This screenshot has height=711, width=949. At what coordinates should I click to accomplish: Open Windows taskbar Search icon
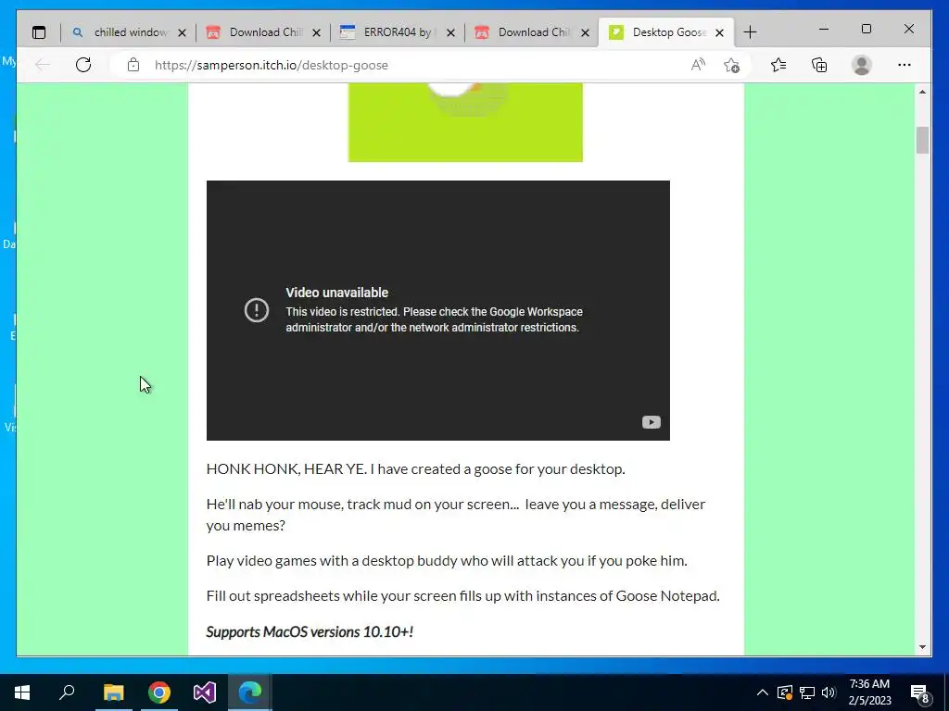pyautogui.click(x=67, y=692)
